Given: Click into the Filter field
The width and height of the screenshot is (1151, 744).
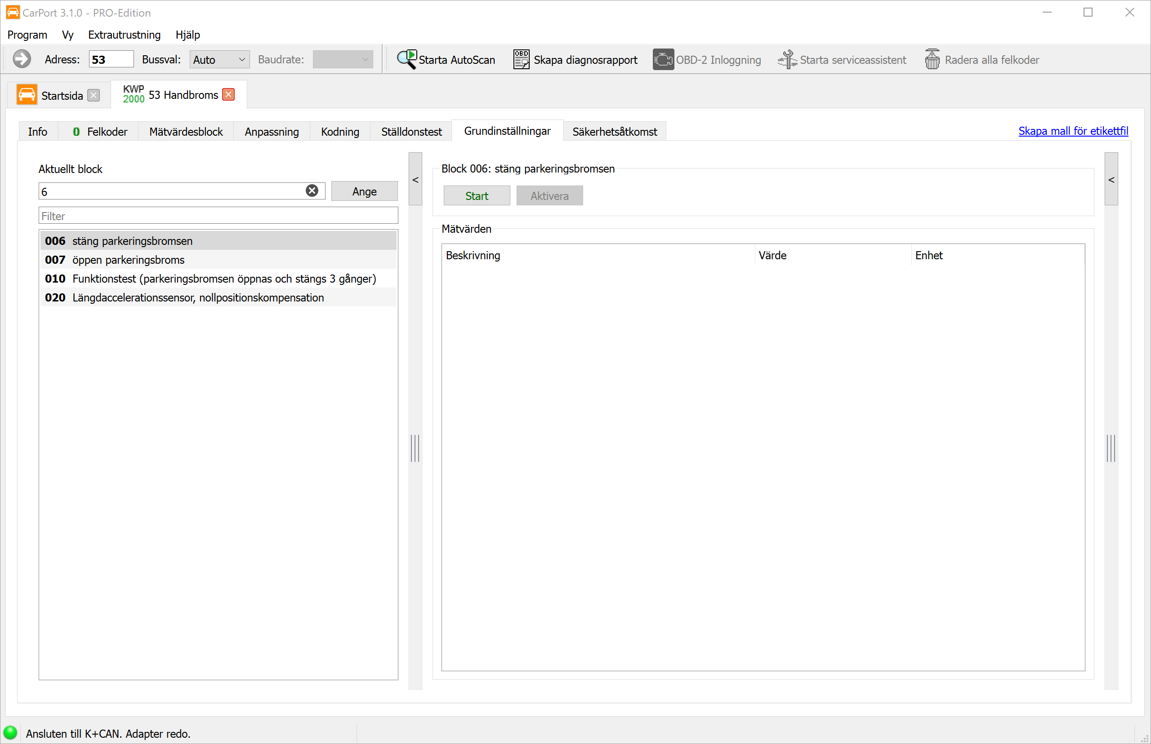Looking at the screenshot, I should (219, 216).
